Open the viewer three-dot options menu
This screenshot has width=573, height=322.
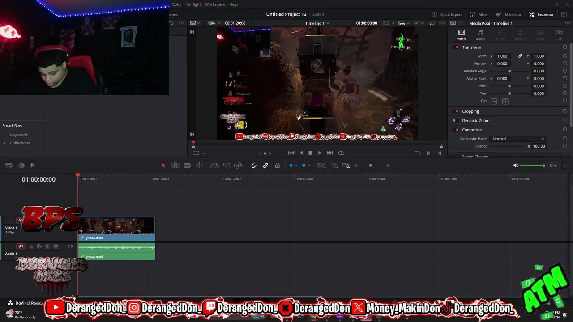pos(442,23)
